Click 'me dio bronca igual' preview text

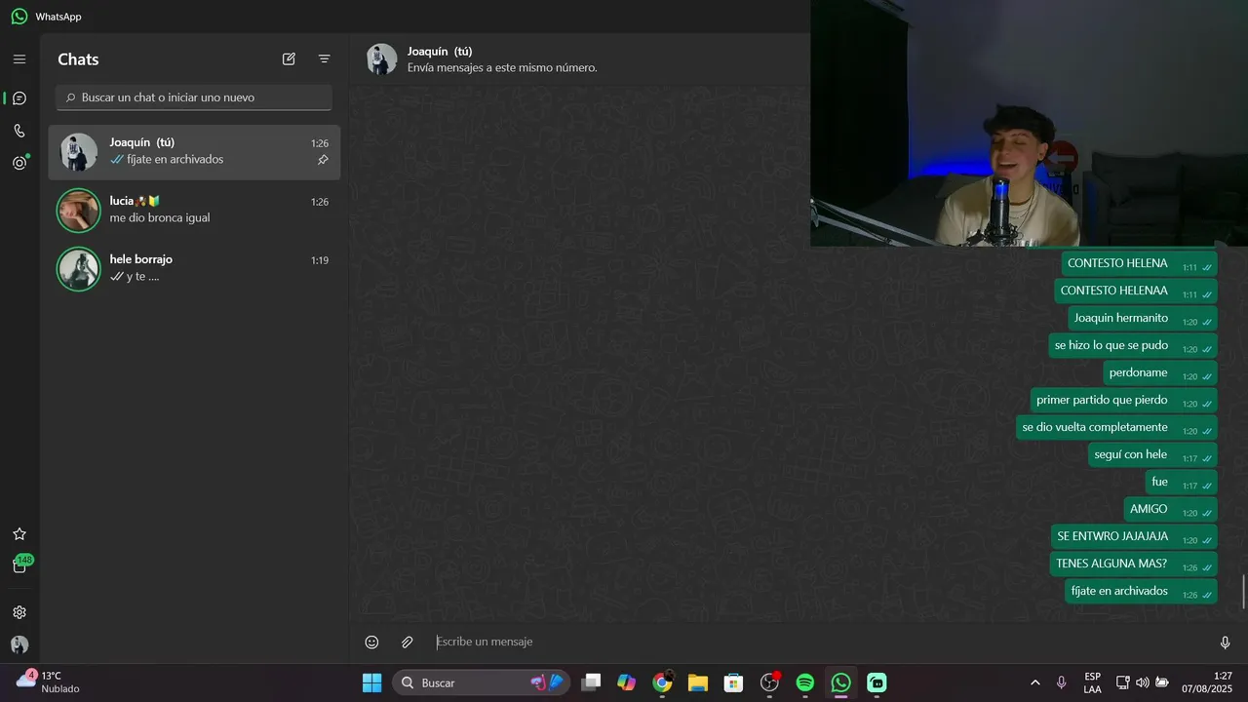tap(160, 218)
